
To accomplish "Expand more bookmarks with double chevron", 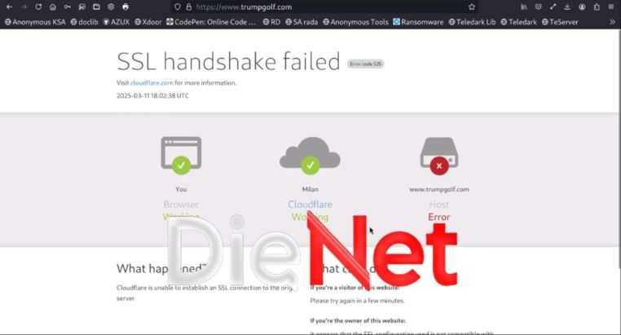I will [612, 22].
